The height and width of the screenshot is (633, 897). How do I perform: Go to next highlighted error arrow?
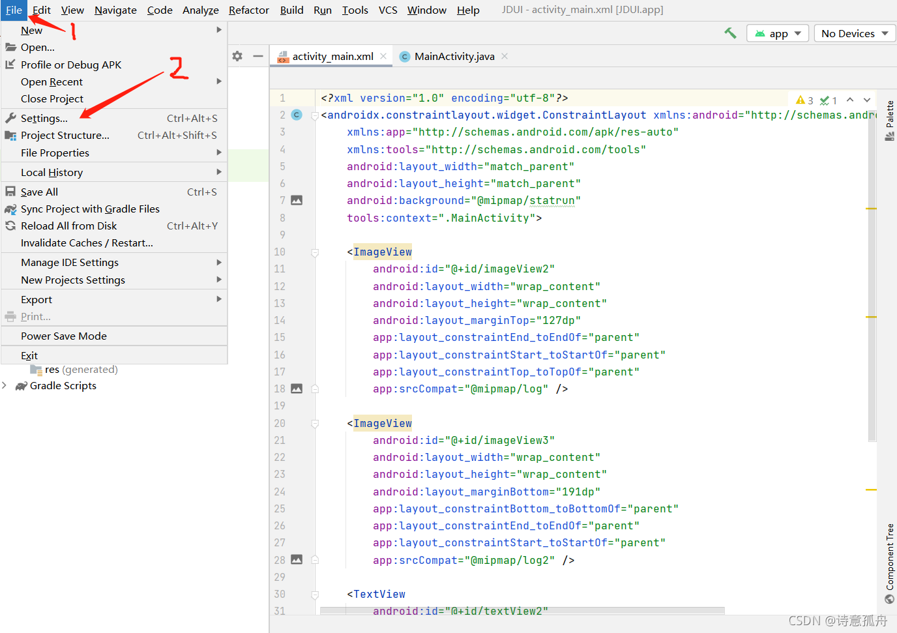867,100
